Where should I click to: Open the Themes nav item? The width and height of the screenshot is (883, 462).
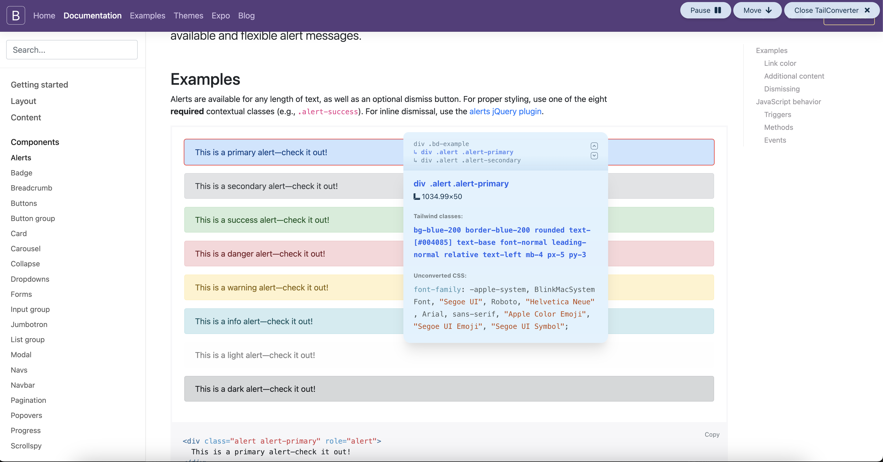(x=188, y=15)
